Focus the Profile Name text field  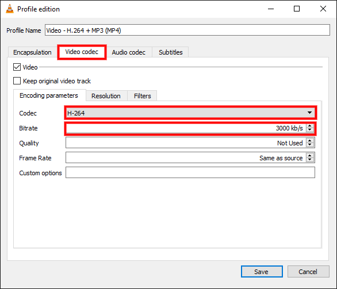(187, 30)
